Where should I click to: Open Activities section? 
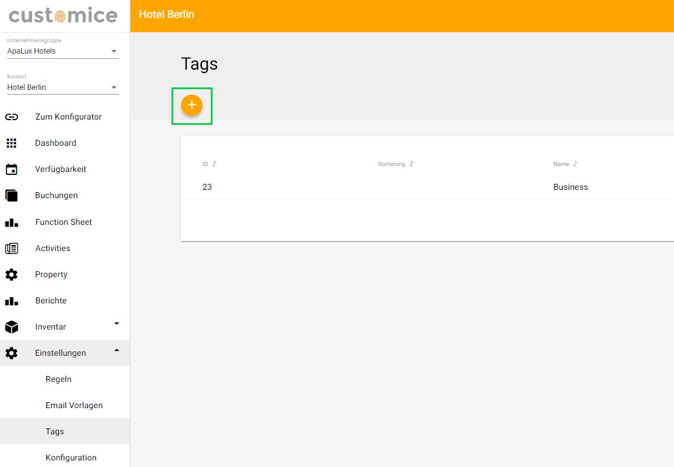(52, 248)
